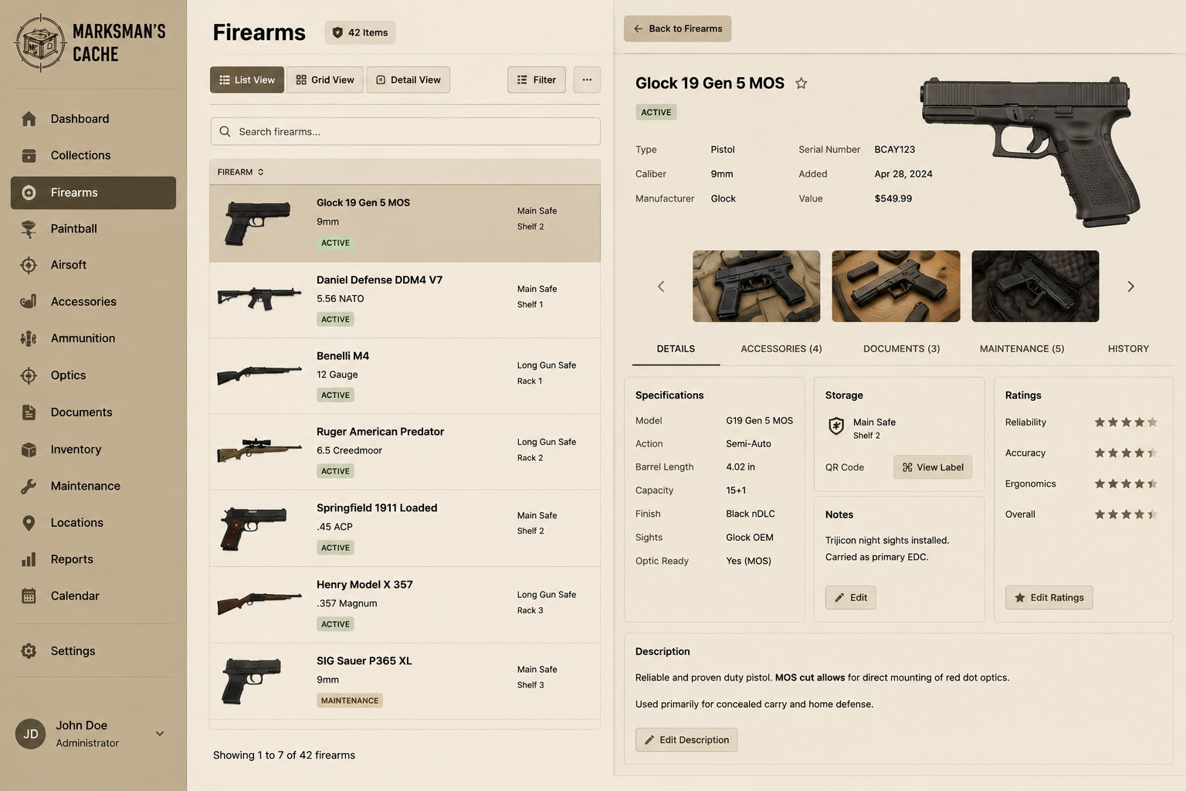This screenshot has width=1186, height=791.
Task: Open the DOCUMENTS (3) tab
Action: (x=901, y=349)
